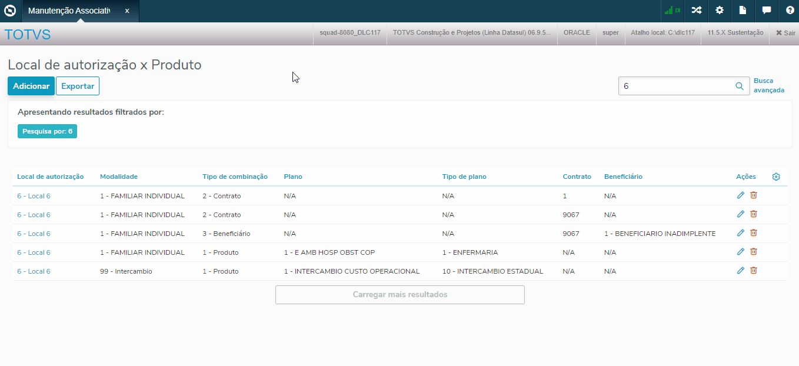
Task: Sort by Contrato column header
Action: (577, 177)
